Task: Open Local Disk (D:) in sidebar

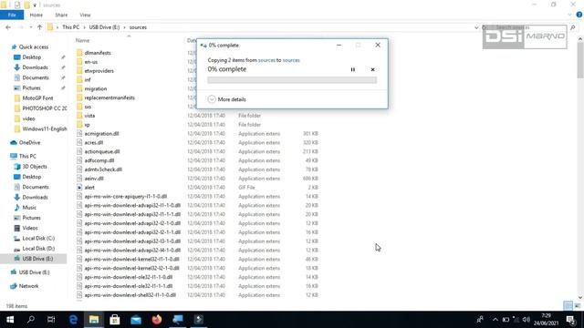Action: coord(38,249)
